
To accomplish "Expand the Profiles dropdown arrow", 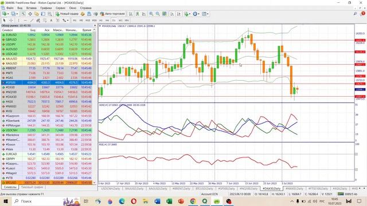I will [x=17, y=14].
